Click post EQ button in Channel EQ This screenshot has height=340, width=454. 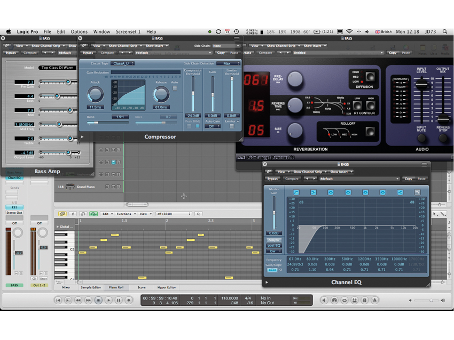tap(273, 246)
